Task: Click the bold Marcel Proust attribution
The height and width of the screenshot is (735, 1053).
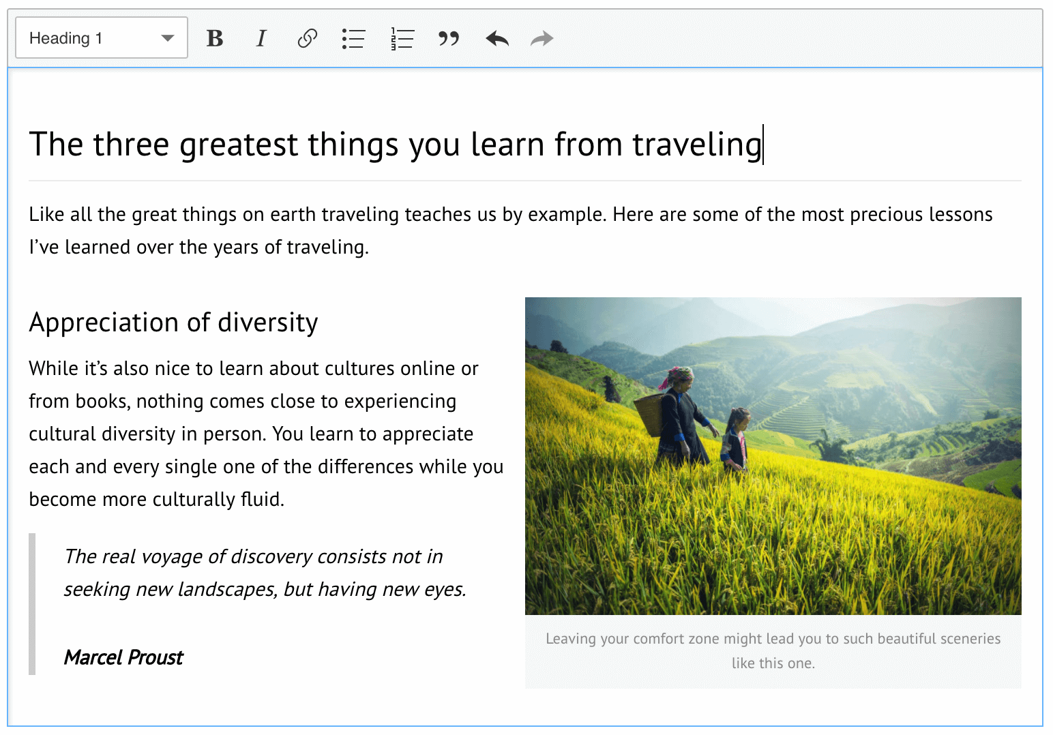Action: [x=123, y=657]
